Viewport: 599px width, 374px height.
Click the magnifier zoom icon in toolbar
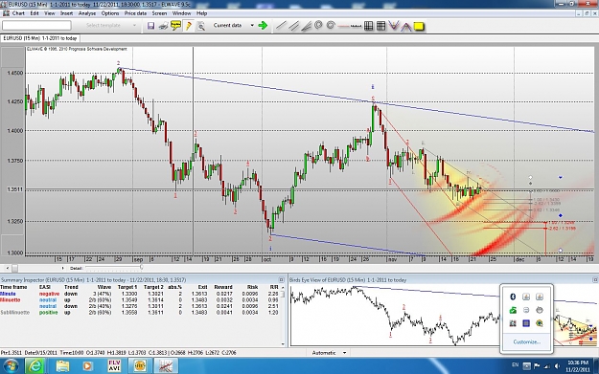tap(201, 26)
